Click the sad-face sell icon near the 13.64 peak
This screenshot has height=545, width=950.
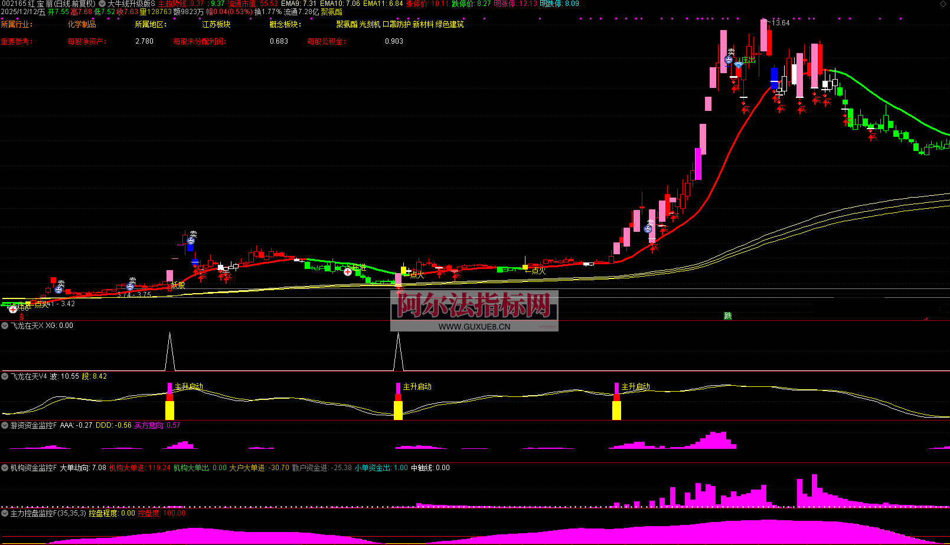[x=729, y=60]
